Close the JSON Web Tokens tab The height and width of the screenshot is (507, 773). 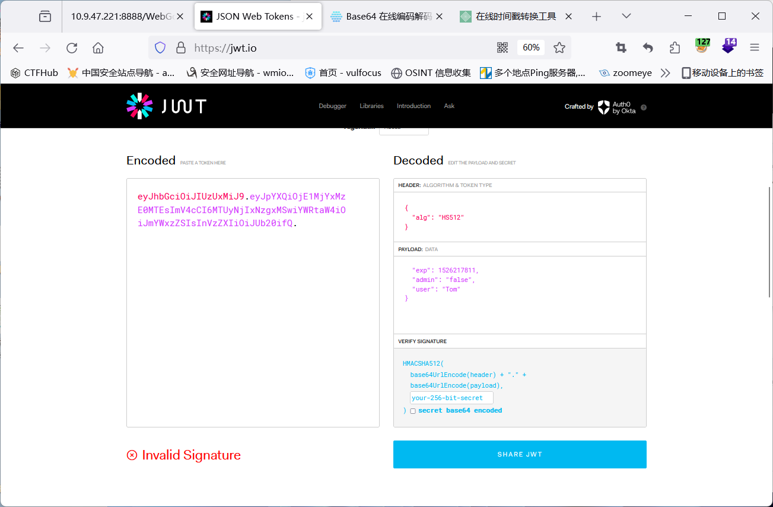pyautogui.click(x=310, y=17)
